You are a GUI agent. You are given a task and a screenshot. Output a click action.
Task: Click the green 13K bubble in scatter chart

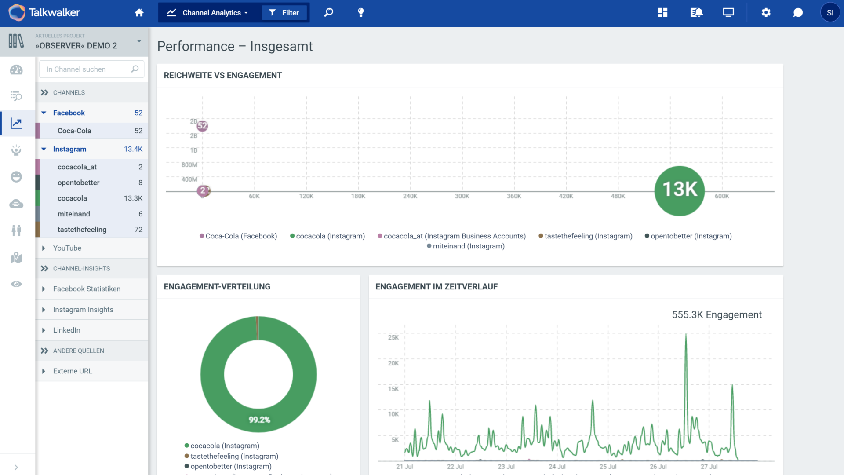[x=680, y=191]
